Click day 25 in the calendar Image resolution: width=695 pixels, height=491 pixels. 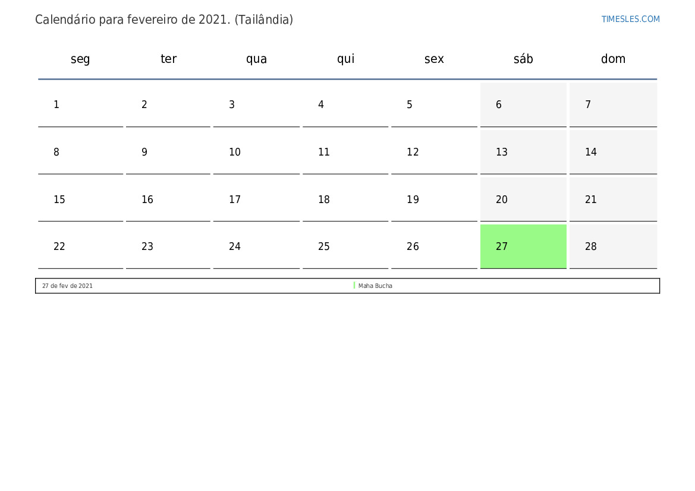[345, 246]
